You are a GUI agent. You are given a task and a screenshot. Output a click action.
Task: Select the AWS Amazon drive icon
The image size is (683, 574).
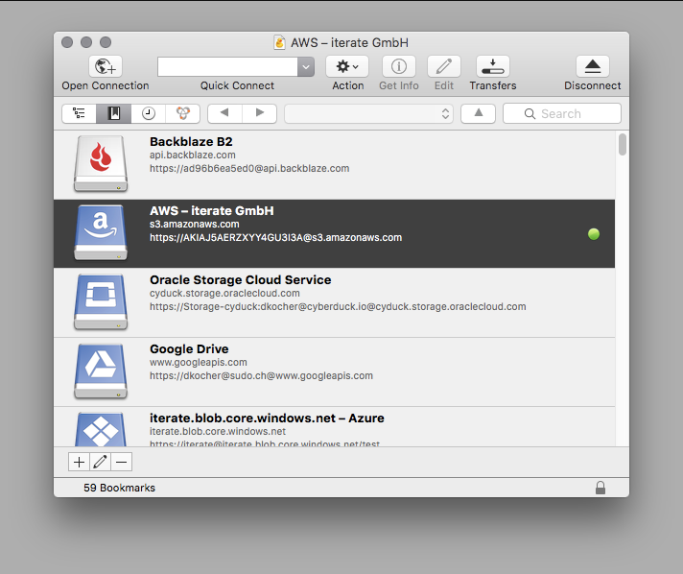click(x=101, y=232)
